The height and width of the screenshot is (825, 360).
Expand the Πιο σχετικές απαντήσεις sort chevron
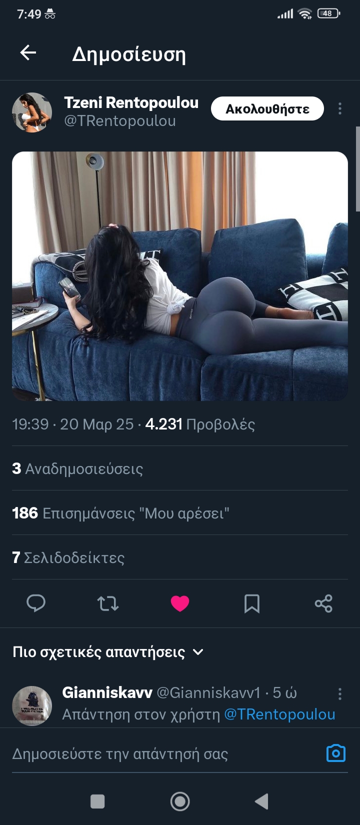click(198, 652)
